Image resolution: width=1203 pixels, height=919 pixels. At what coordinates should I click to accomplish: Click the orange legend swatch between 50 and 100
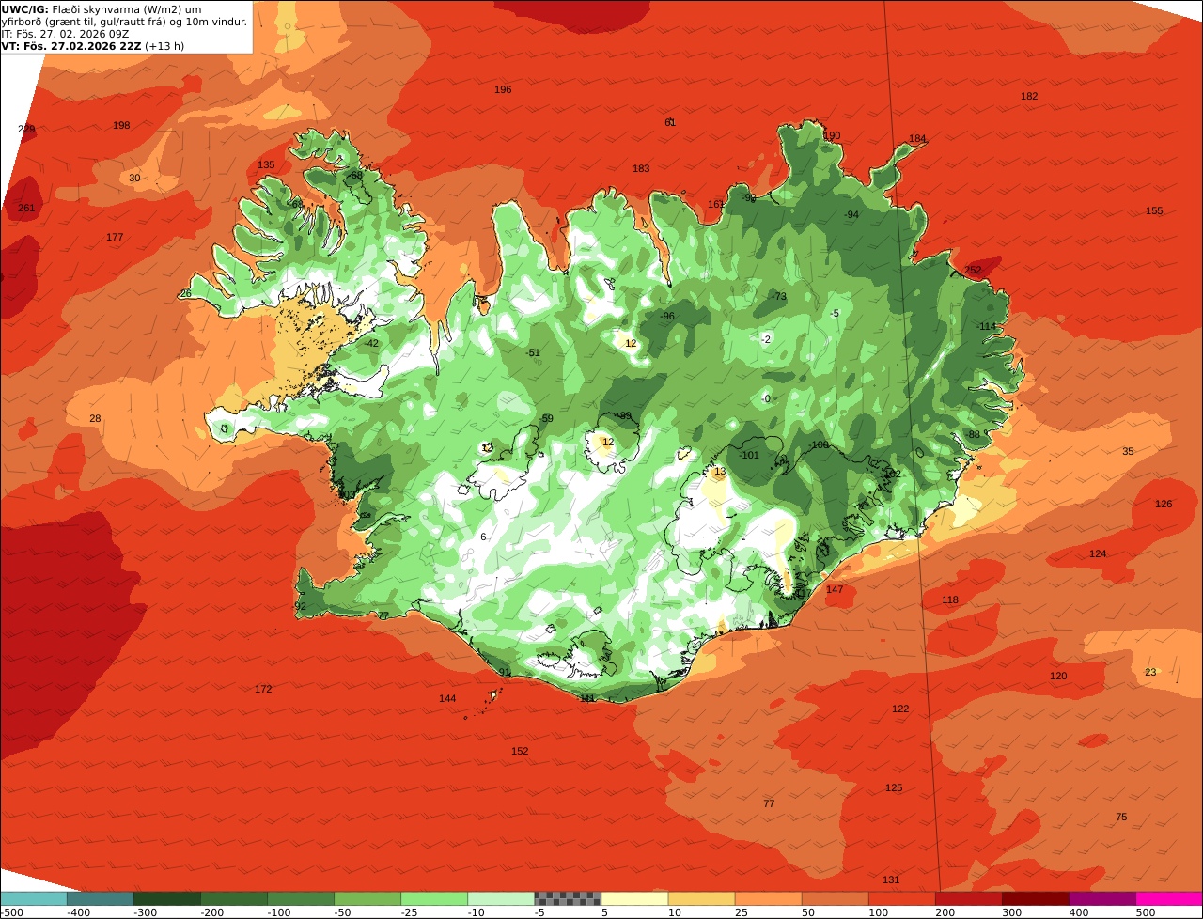[835, 898]
